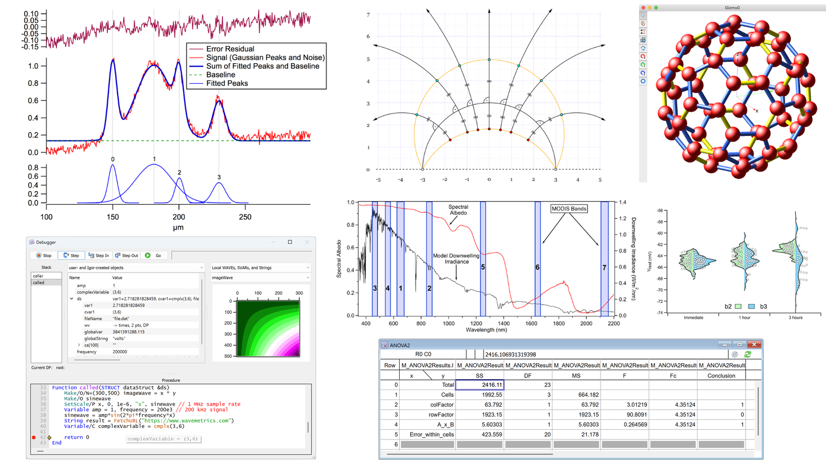Open the gear settings icon in ANOVA2 table
Image resolution: width=826 pixels, height=471 pixels.
[x=735, y=355]
